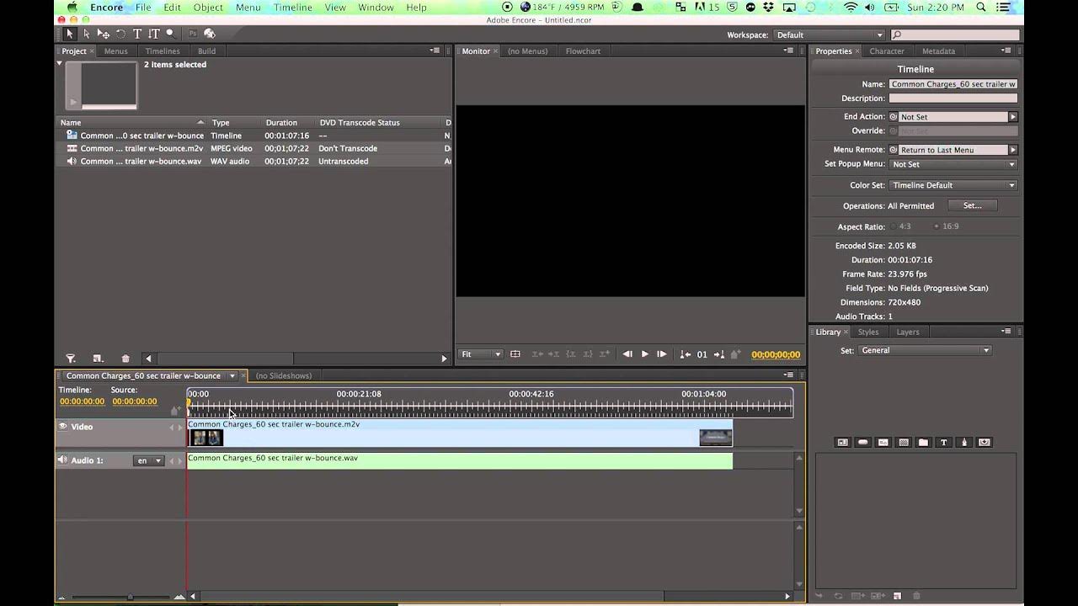This screenshot has height=606, width=1078.
Task: Step forward one frame in Monitor
Action: tap(662, 354)
